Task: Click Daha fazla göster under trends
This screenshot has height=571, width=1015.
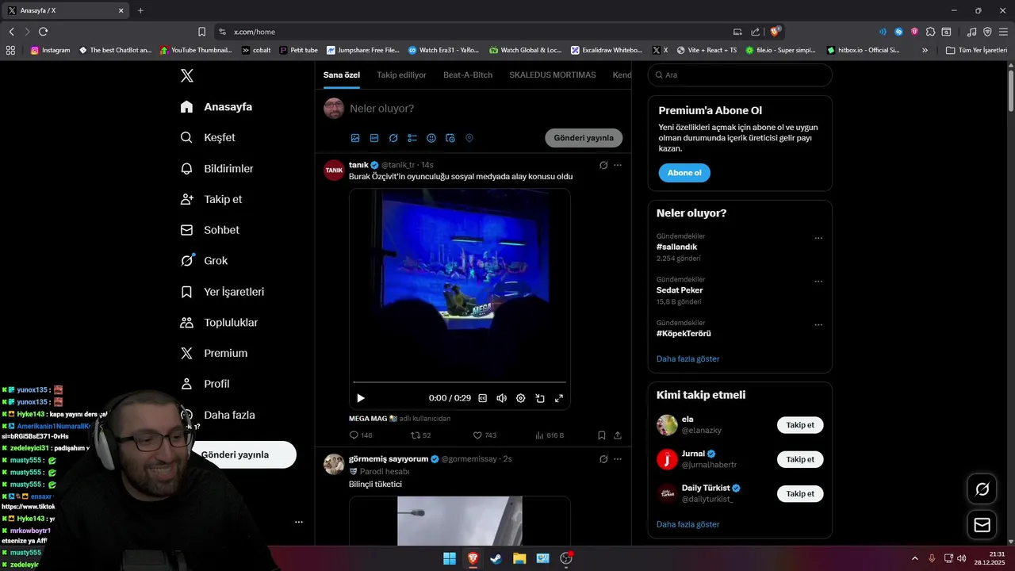Action: 688,358
